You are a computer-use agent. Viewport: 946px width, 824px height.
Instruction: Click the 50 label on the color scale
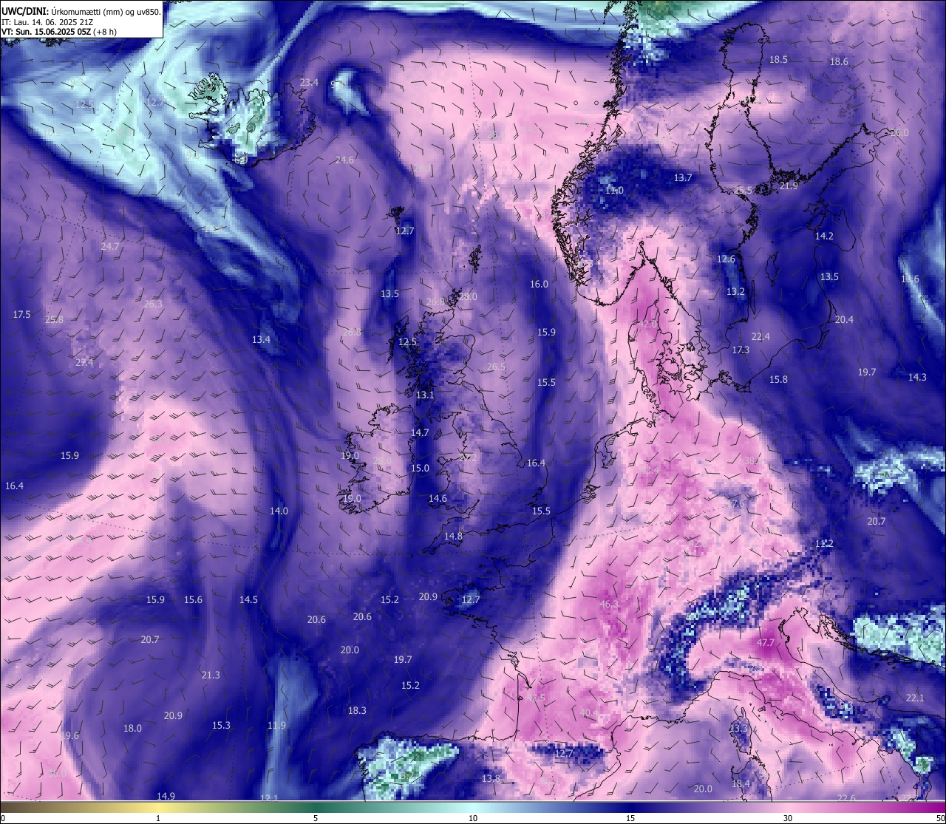click(x=940, y=818)
